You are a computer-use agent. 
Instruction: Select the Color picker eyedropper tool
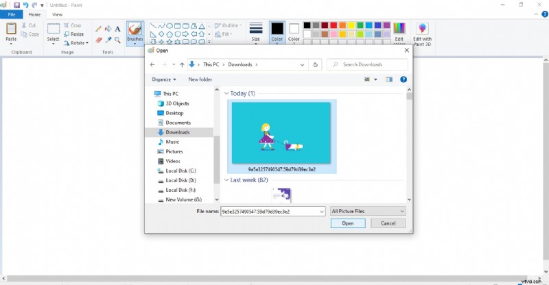(x=108, y=40)
